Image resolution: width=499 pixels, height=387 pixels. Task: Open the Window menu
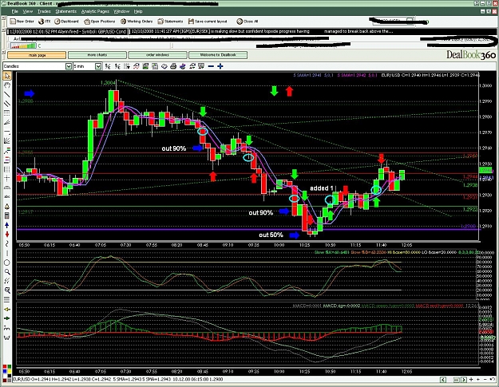pos(121,11)
